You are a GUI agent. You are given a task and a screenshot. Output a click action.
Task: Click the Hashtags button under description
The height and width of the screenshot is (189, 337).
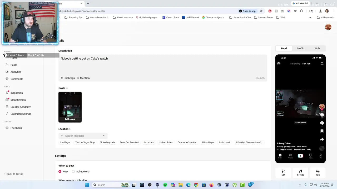pos(68,78)
